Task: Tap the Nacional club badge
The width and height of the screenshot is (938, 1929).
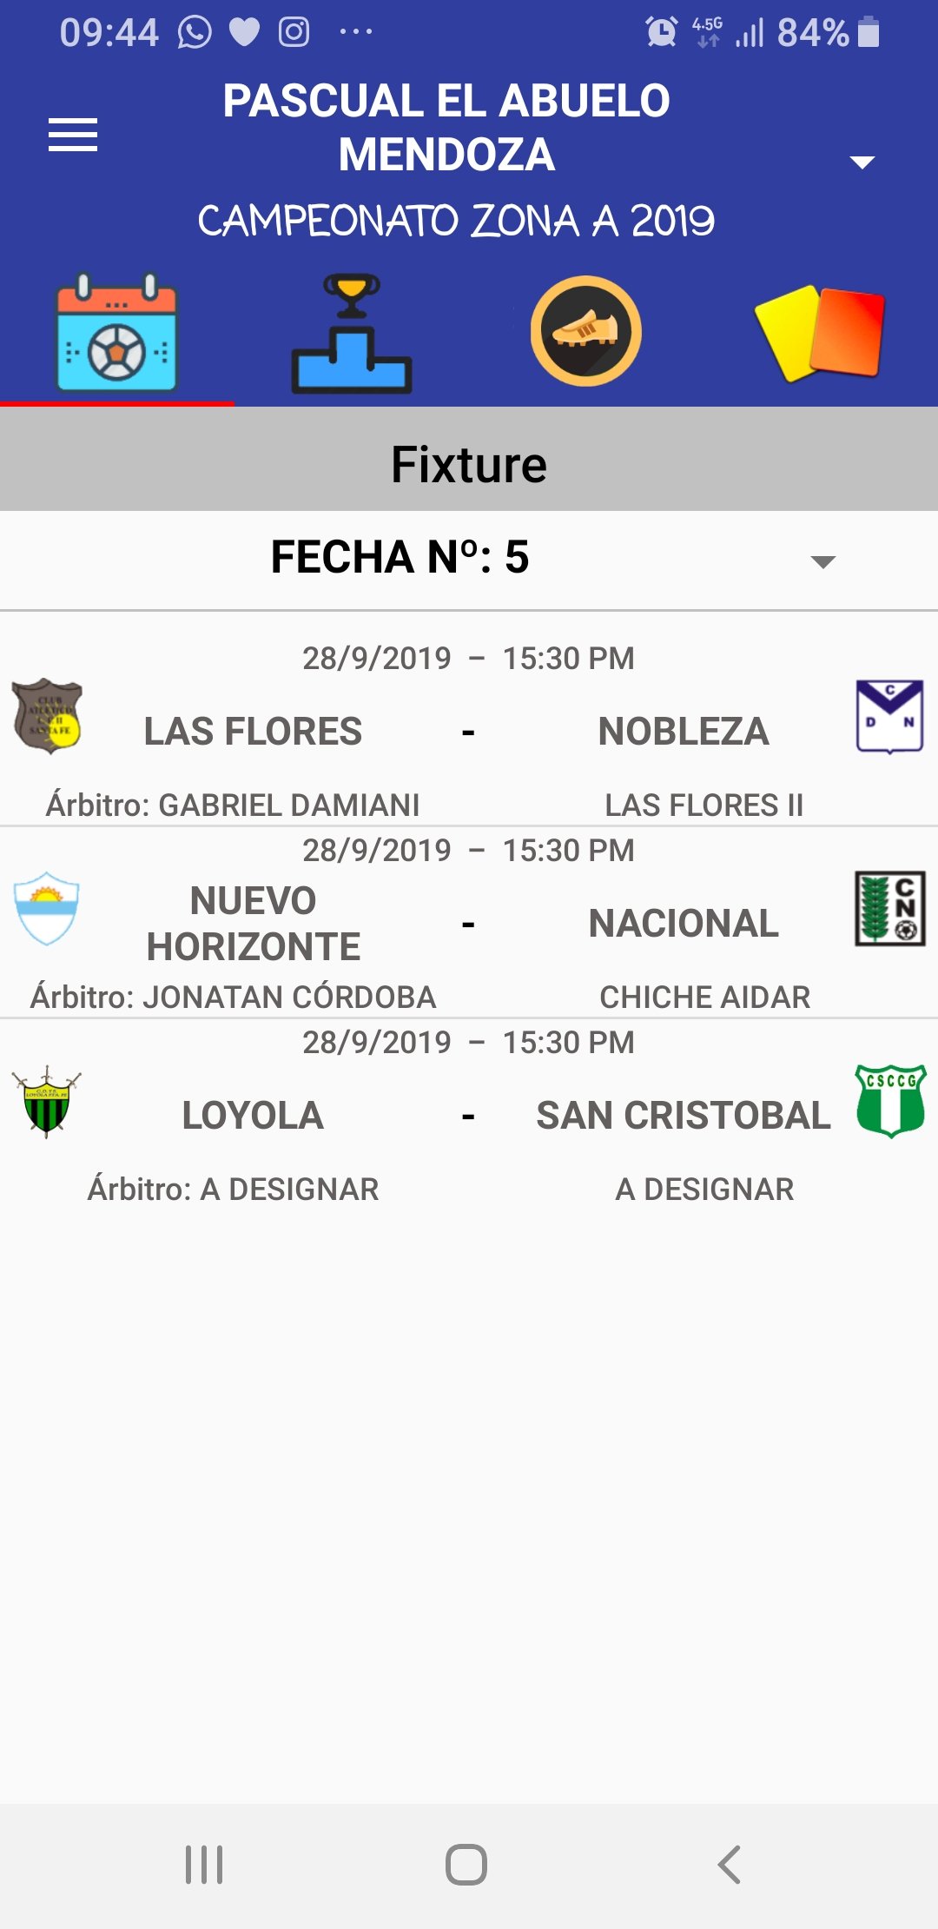Action: click(889, 908)
